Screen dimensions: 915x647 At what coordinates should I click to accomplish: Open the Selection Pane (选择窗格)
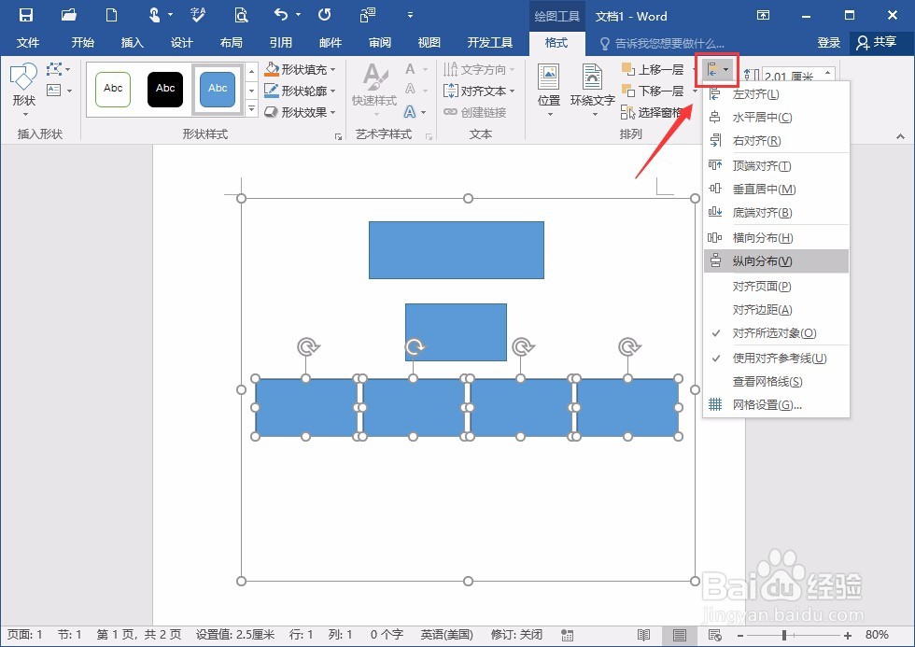click(x=653, y=112)
